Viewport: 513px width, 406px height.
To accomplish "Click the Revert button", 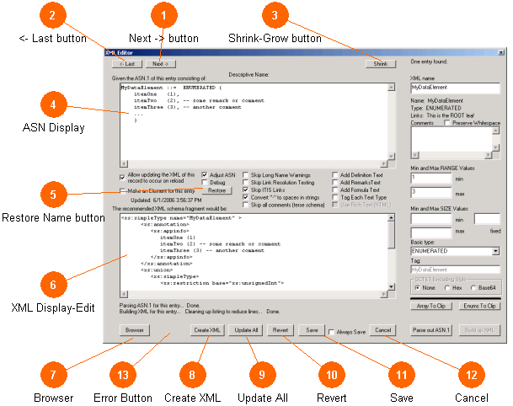I will click(x=281, y=330).
